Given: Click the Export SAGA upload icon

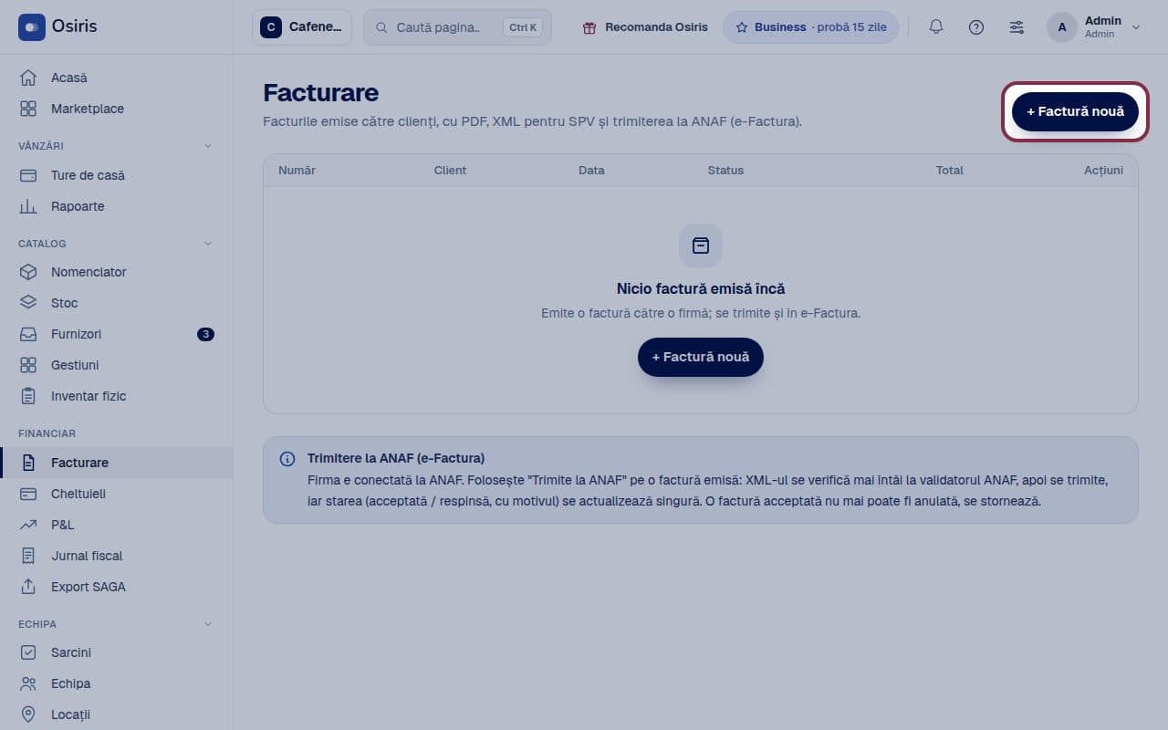Looking at the screenshot, I should (28, 587).
